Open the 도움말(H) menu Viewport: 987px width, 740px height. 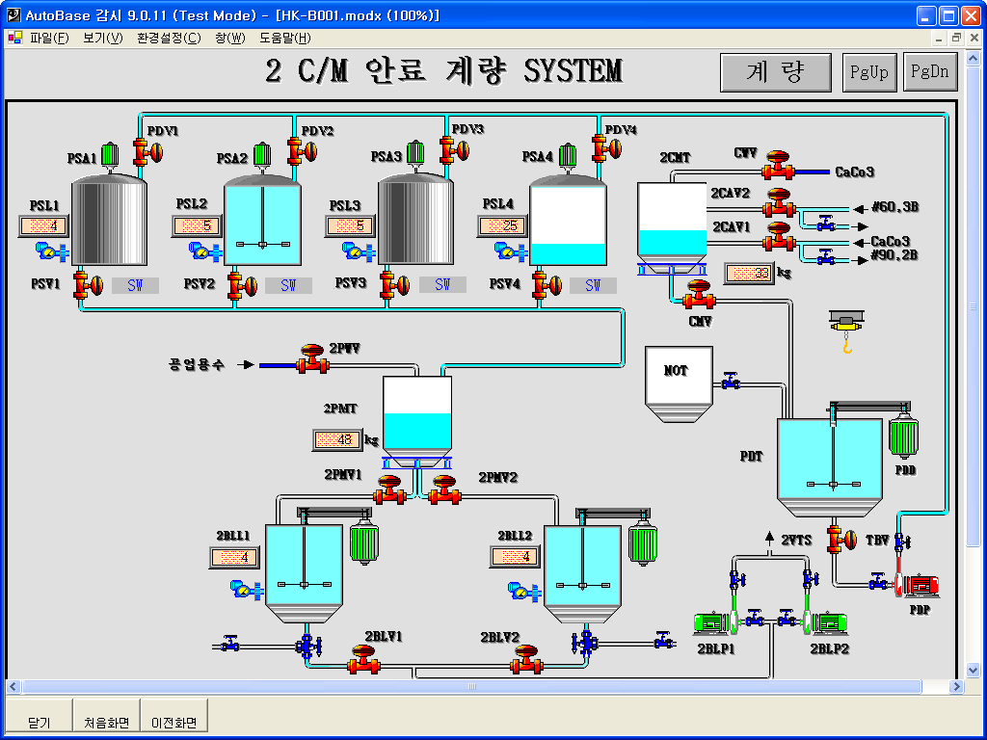tap(284, 38)
